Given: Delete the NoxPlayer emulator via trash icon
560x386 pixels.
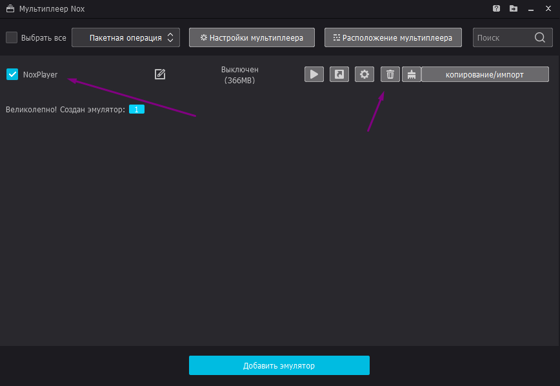Looking at the screenshot, I should tap(390, 74).
